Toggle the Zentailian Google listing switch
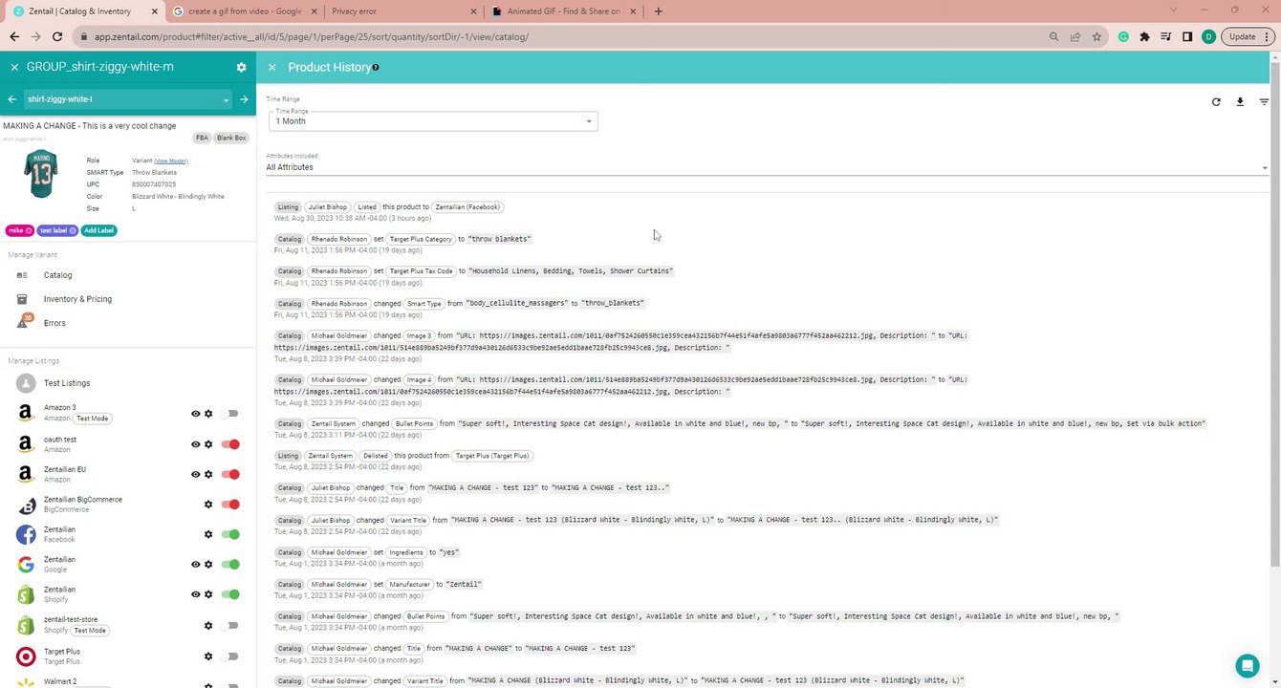The image size is (1281, 688). pyautogui.click(x=230, y=564)
